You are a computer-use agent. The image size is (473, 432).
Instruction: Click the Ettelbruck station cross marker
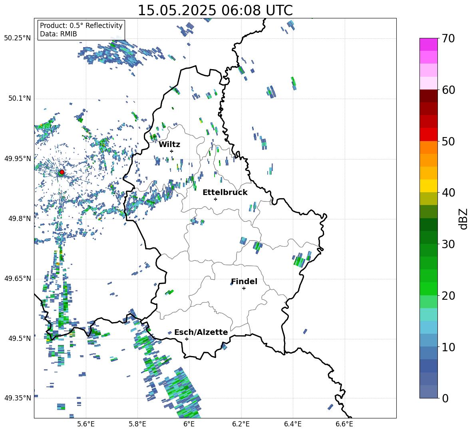click(x=215, y=199)
